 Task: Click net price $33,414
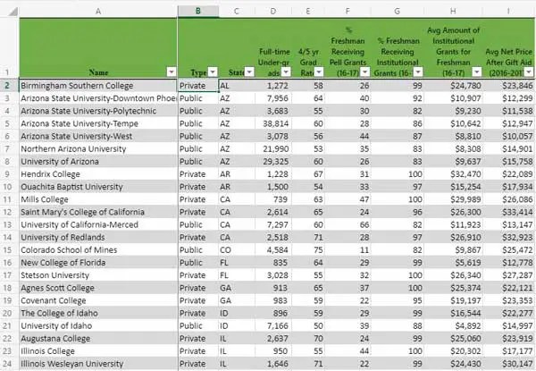(x=509, y=212)
